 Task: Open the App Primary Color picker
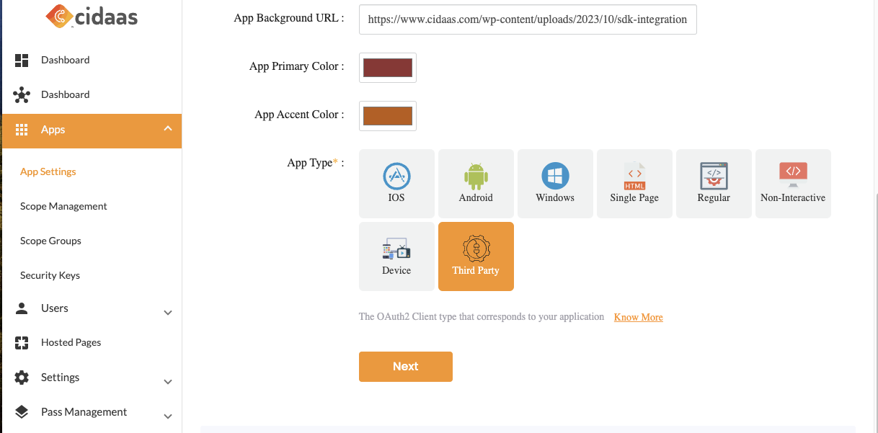click(387, 68)
